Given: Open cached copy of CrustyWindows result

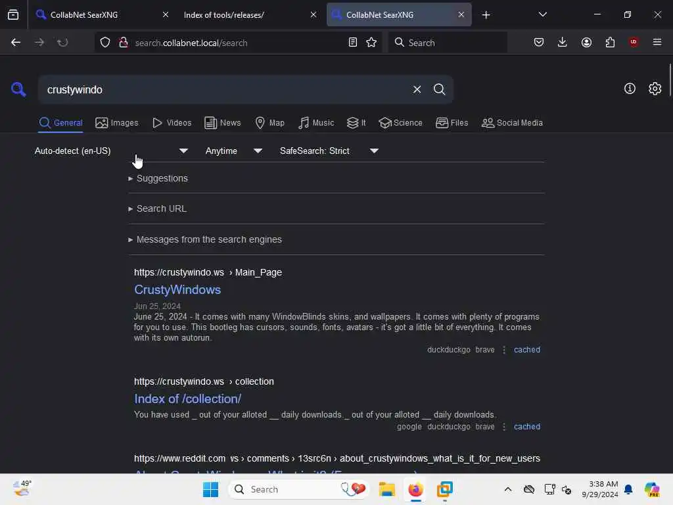Looking at the screenshot, I should [x=527, y=350].
